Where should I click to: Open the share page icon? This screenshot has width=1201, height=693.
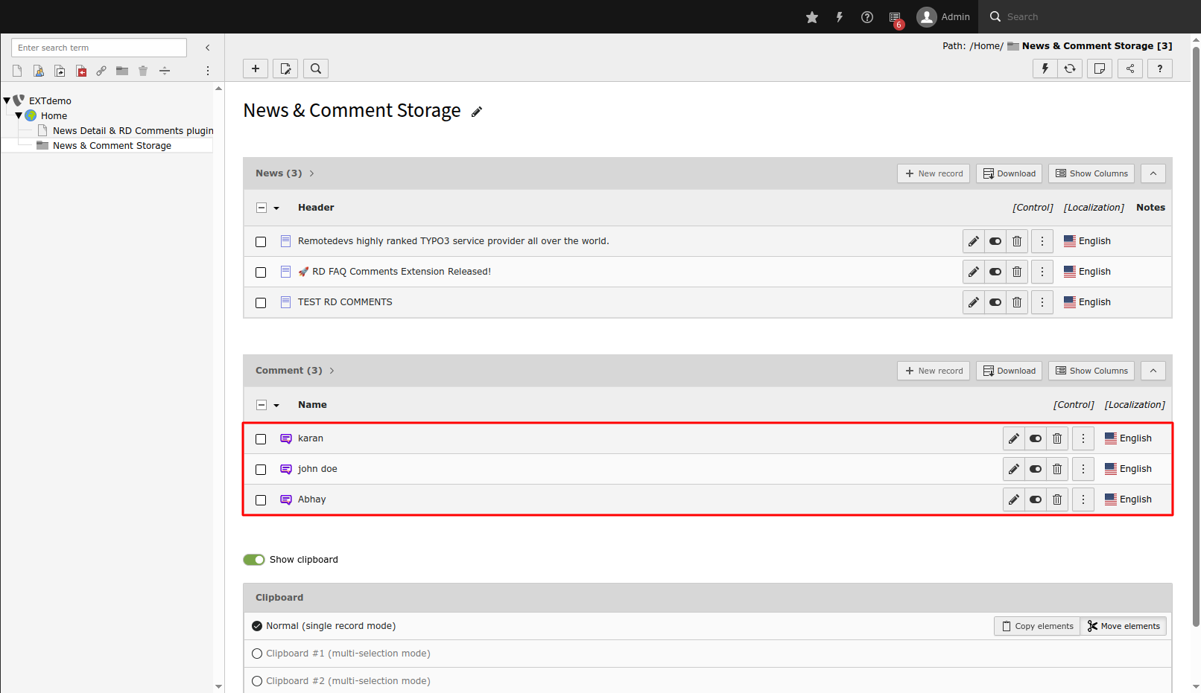point(1129,68)
